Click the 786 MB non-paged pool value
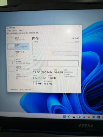 tap(48, 84)
